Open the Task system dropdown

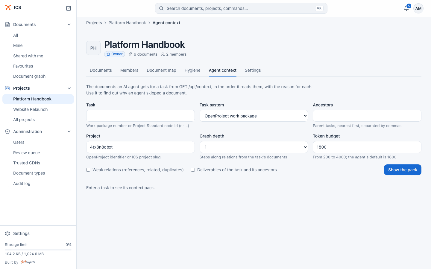254,116
